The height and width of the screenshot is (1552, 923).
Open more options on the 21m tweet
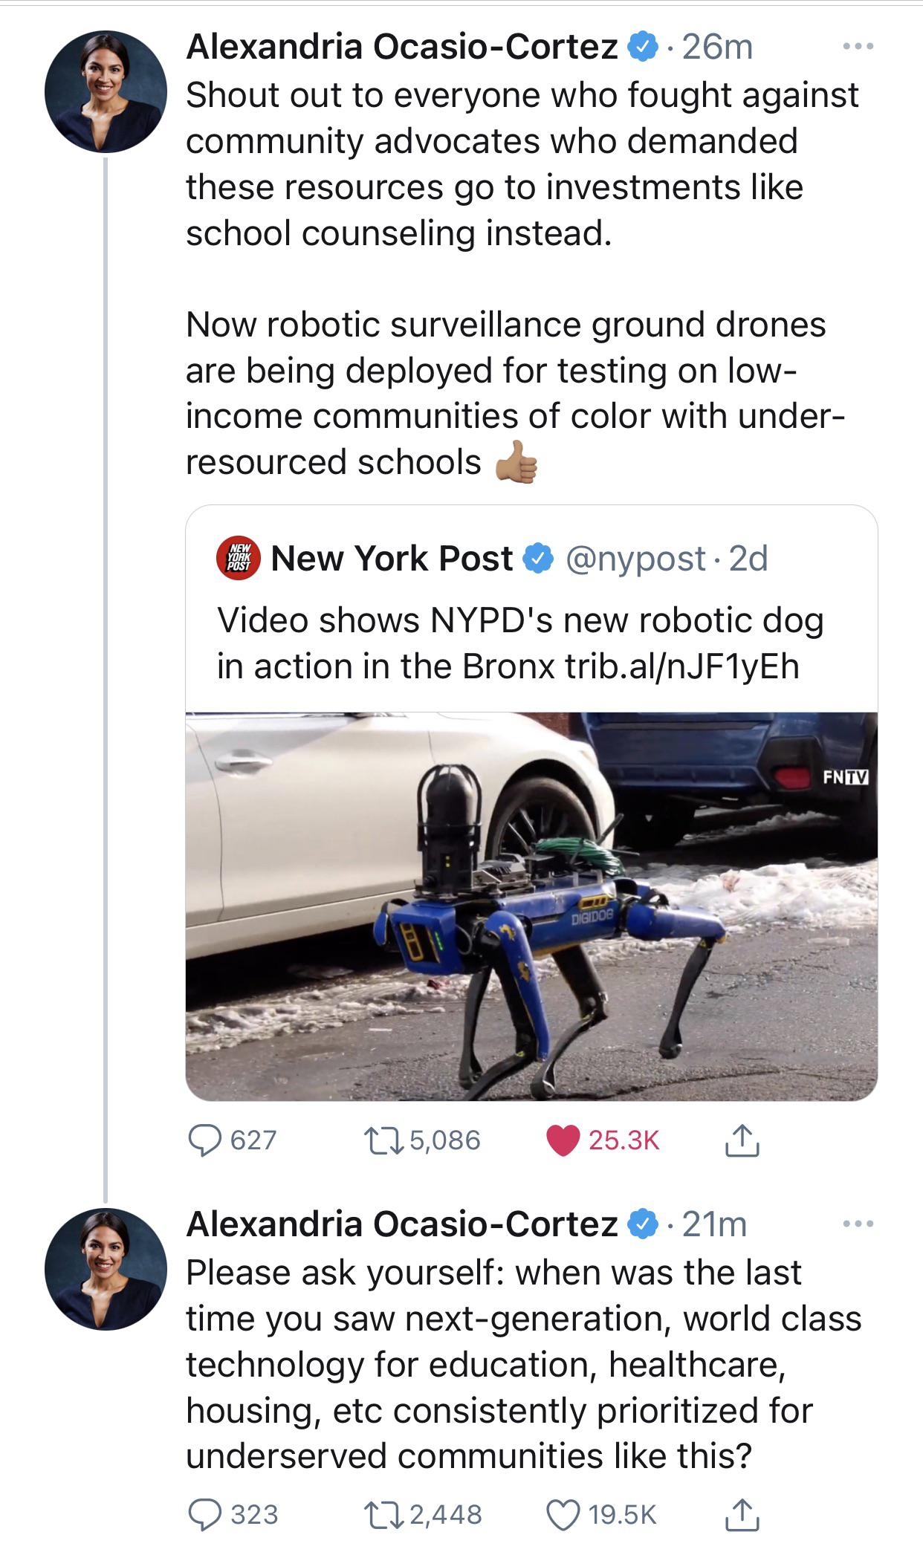click(x=858, y=1224)
